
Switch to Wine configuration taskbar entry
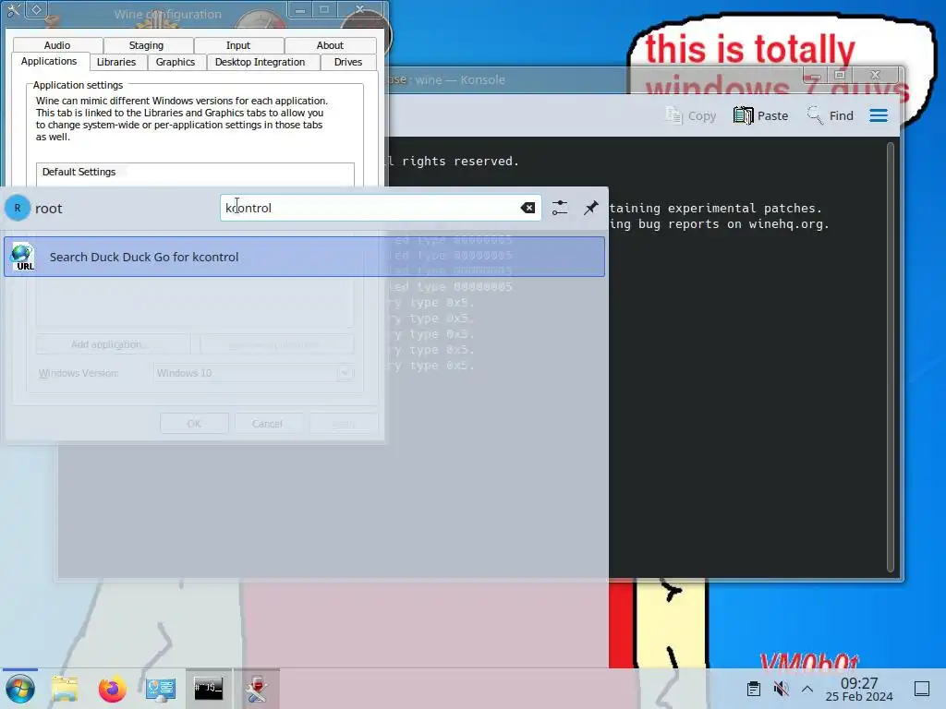click(257, 689)
